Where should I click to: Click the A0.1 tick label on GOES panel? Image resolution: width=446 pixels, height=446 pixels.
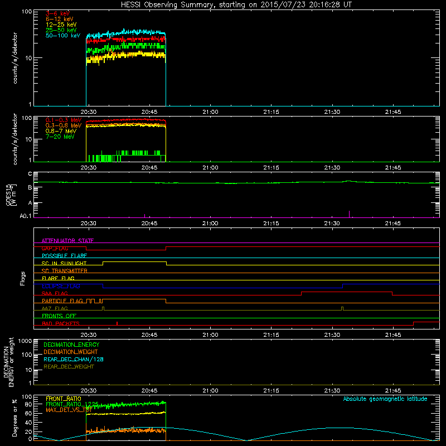click(25, 216)
